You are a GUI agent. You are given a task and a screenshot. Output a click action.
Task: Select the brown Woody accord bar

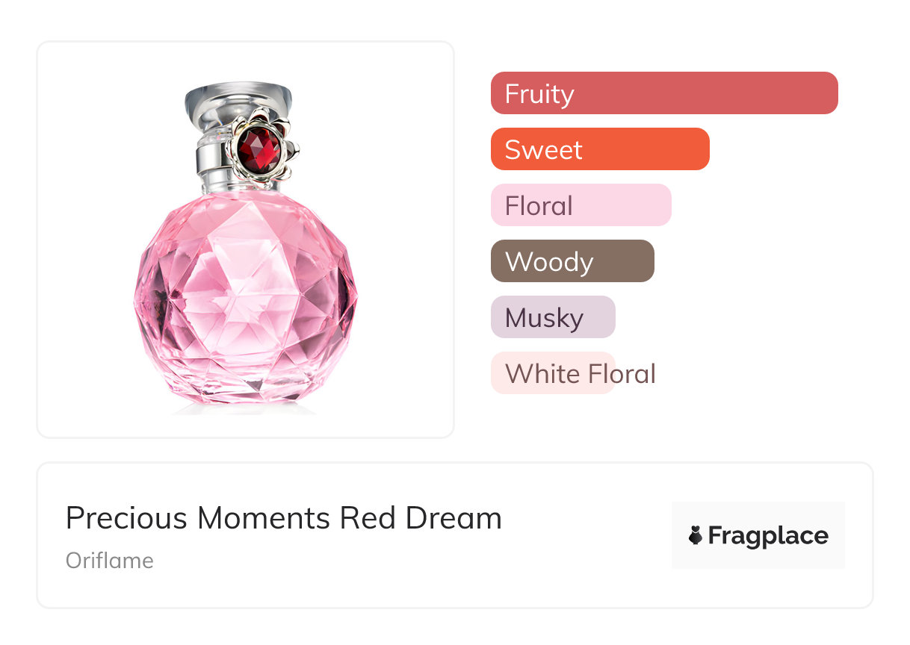[572, 261]
